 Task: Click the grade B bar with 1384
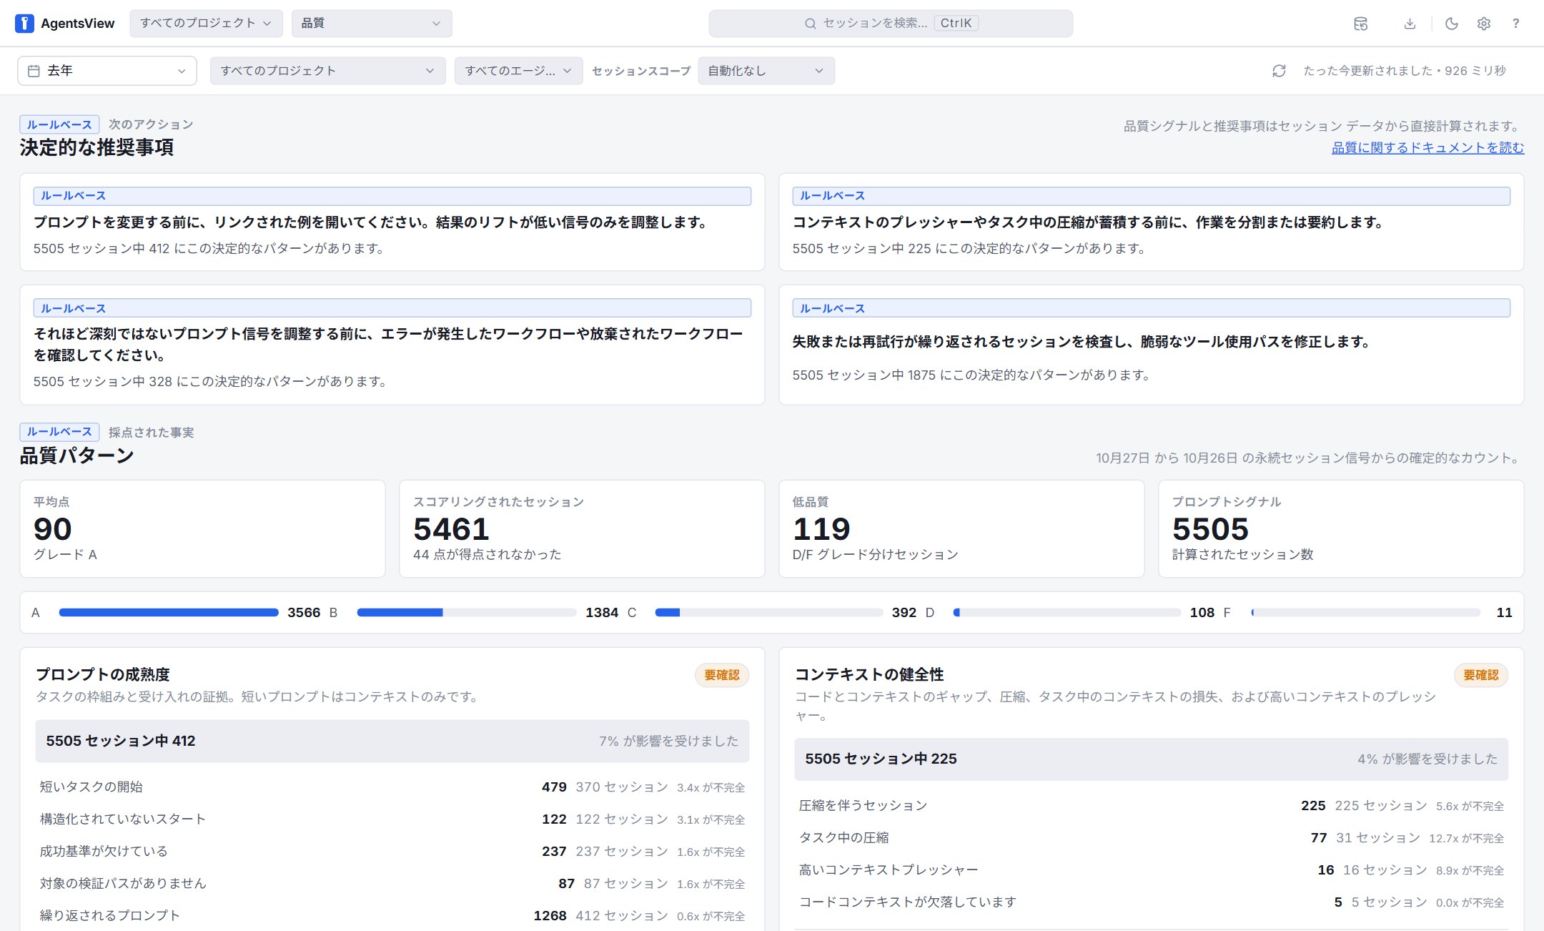coord(467,613)
